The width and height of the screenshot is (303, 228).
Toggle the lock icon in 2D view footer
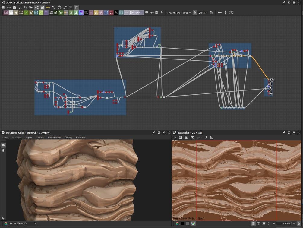click(x=298, y=223)
